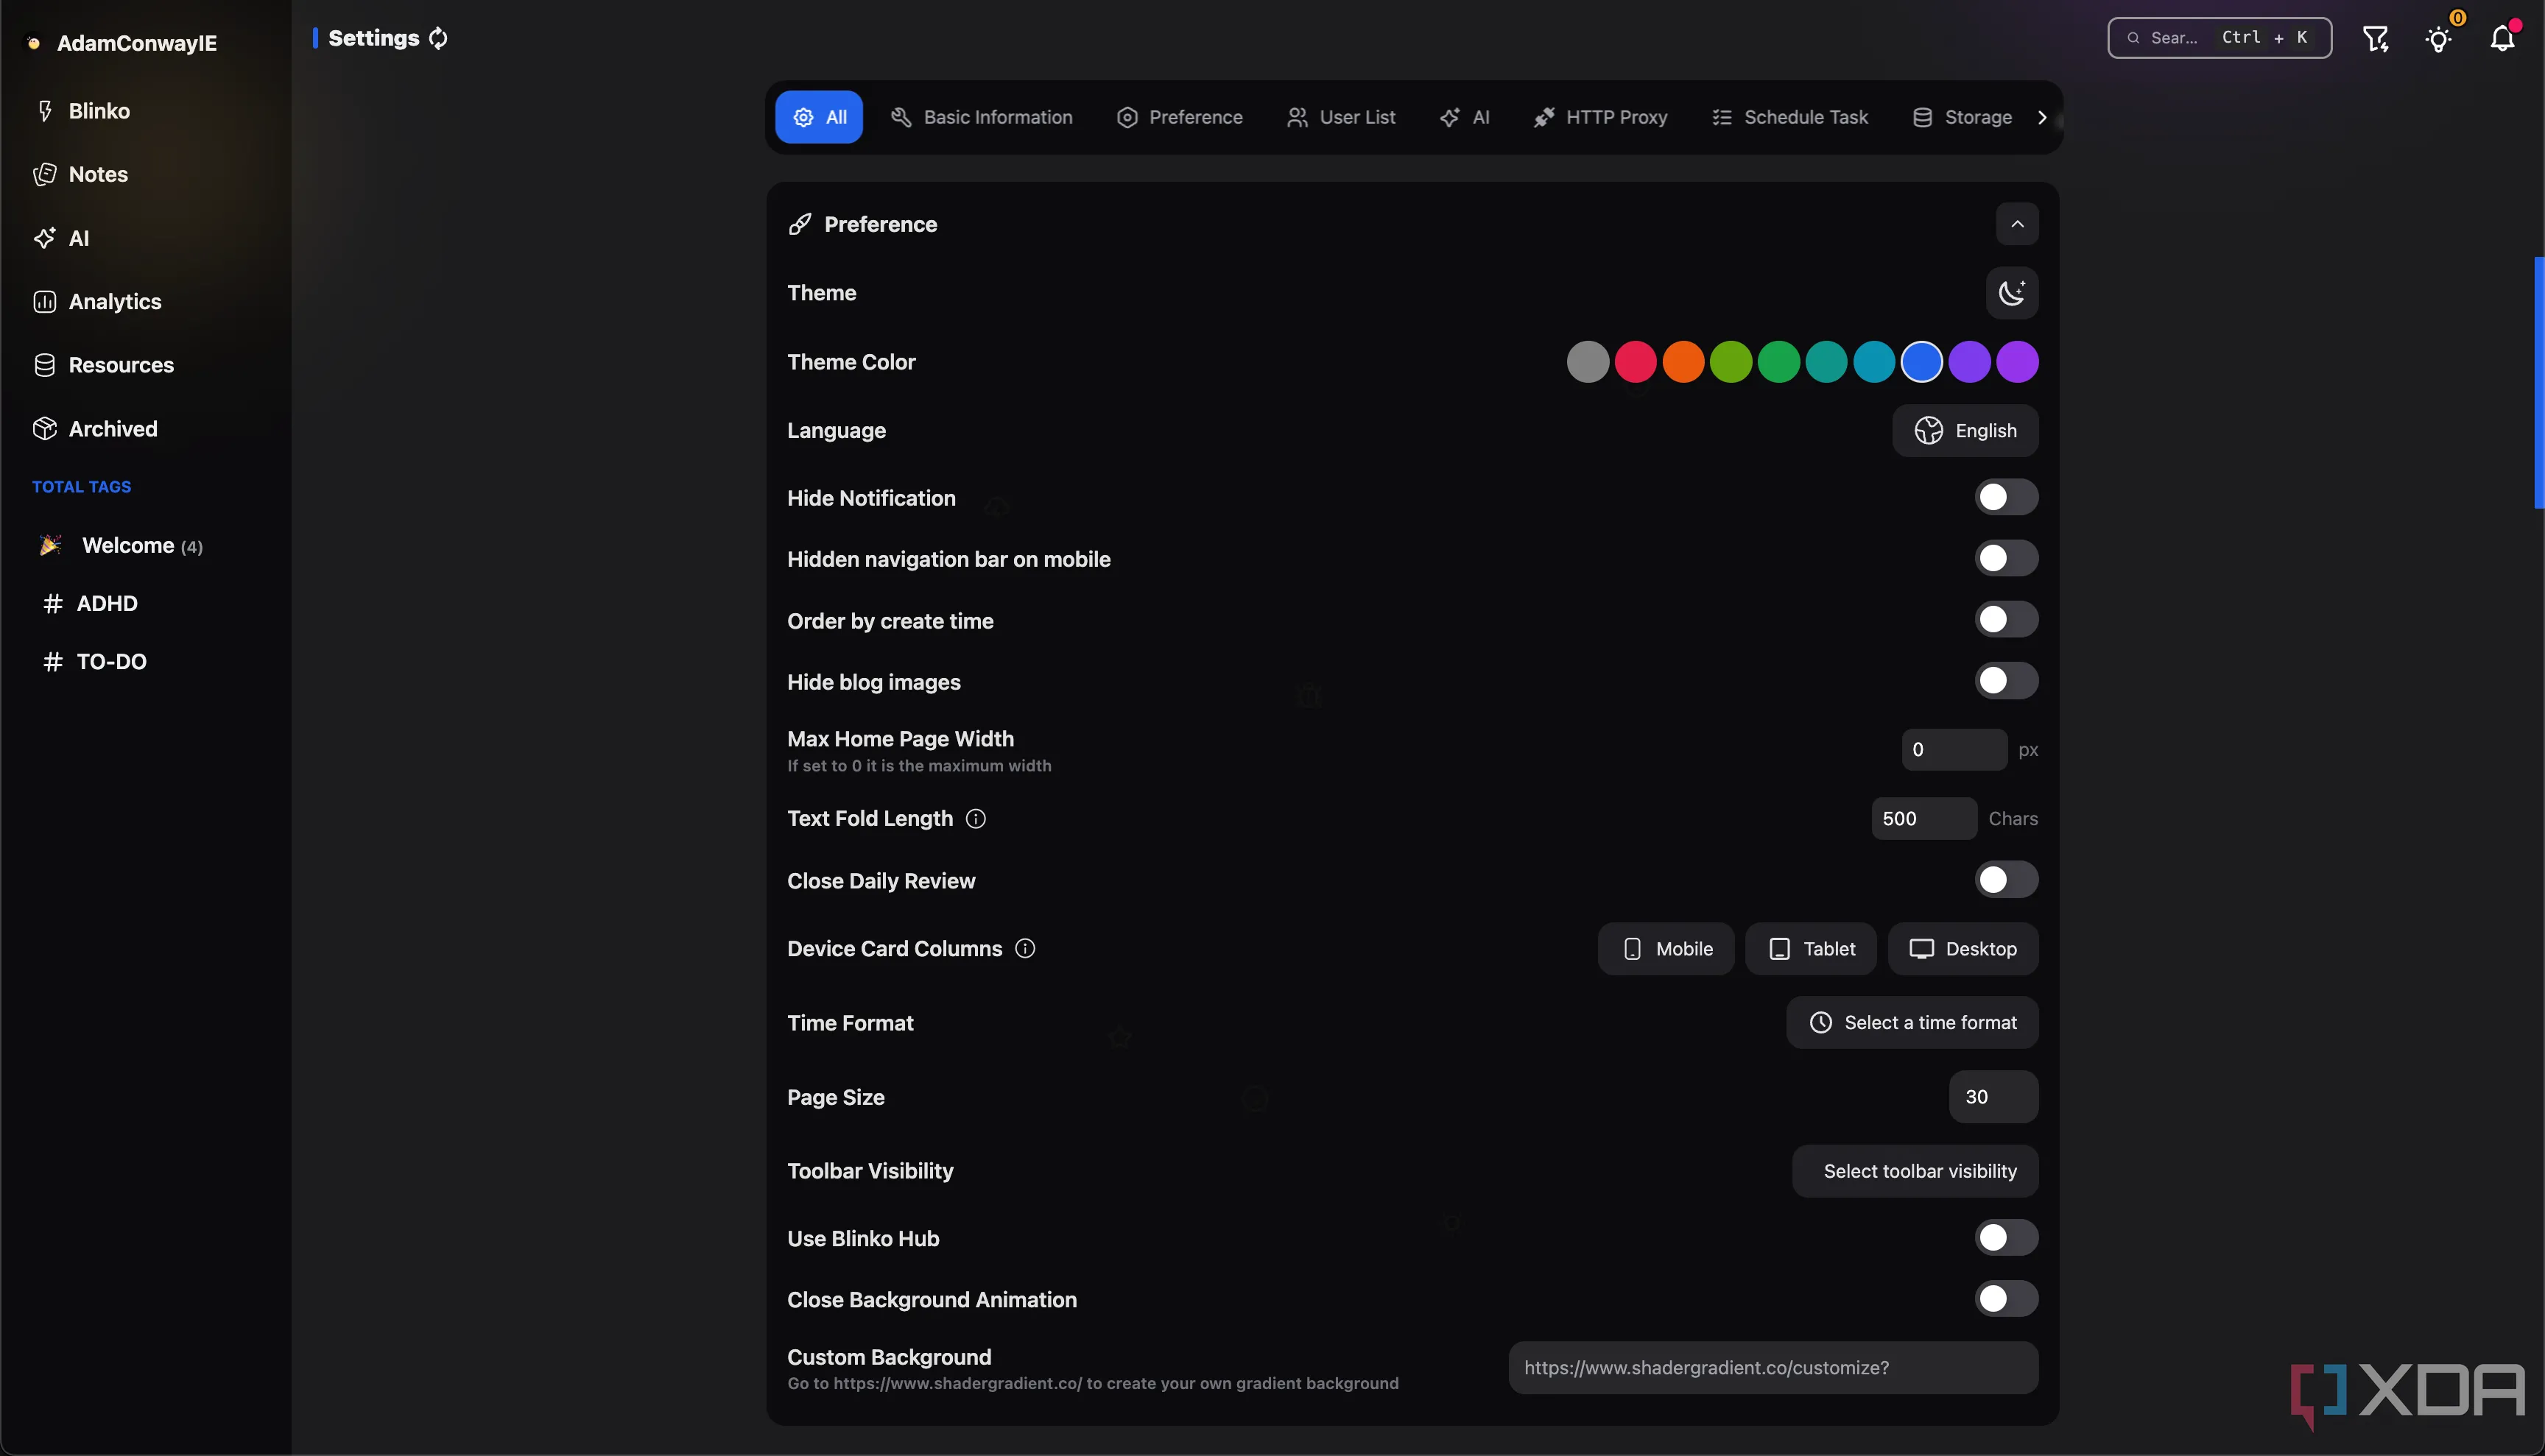Click the Page Size field
This screenshot has width=2545, height=1456.
pyautogui.click(x=1993, y=1097)
